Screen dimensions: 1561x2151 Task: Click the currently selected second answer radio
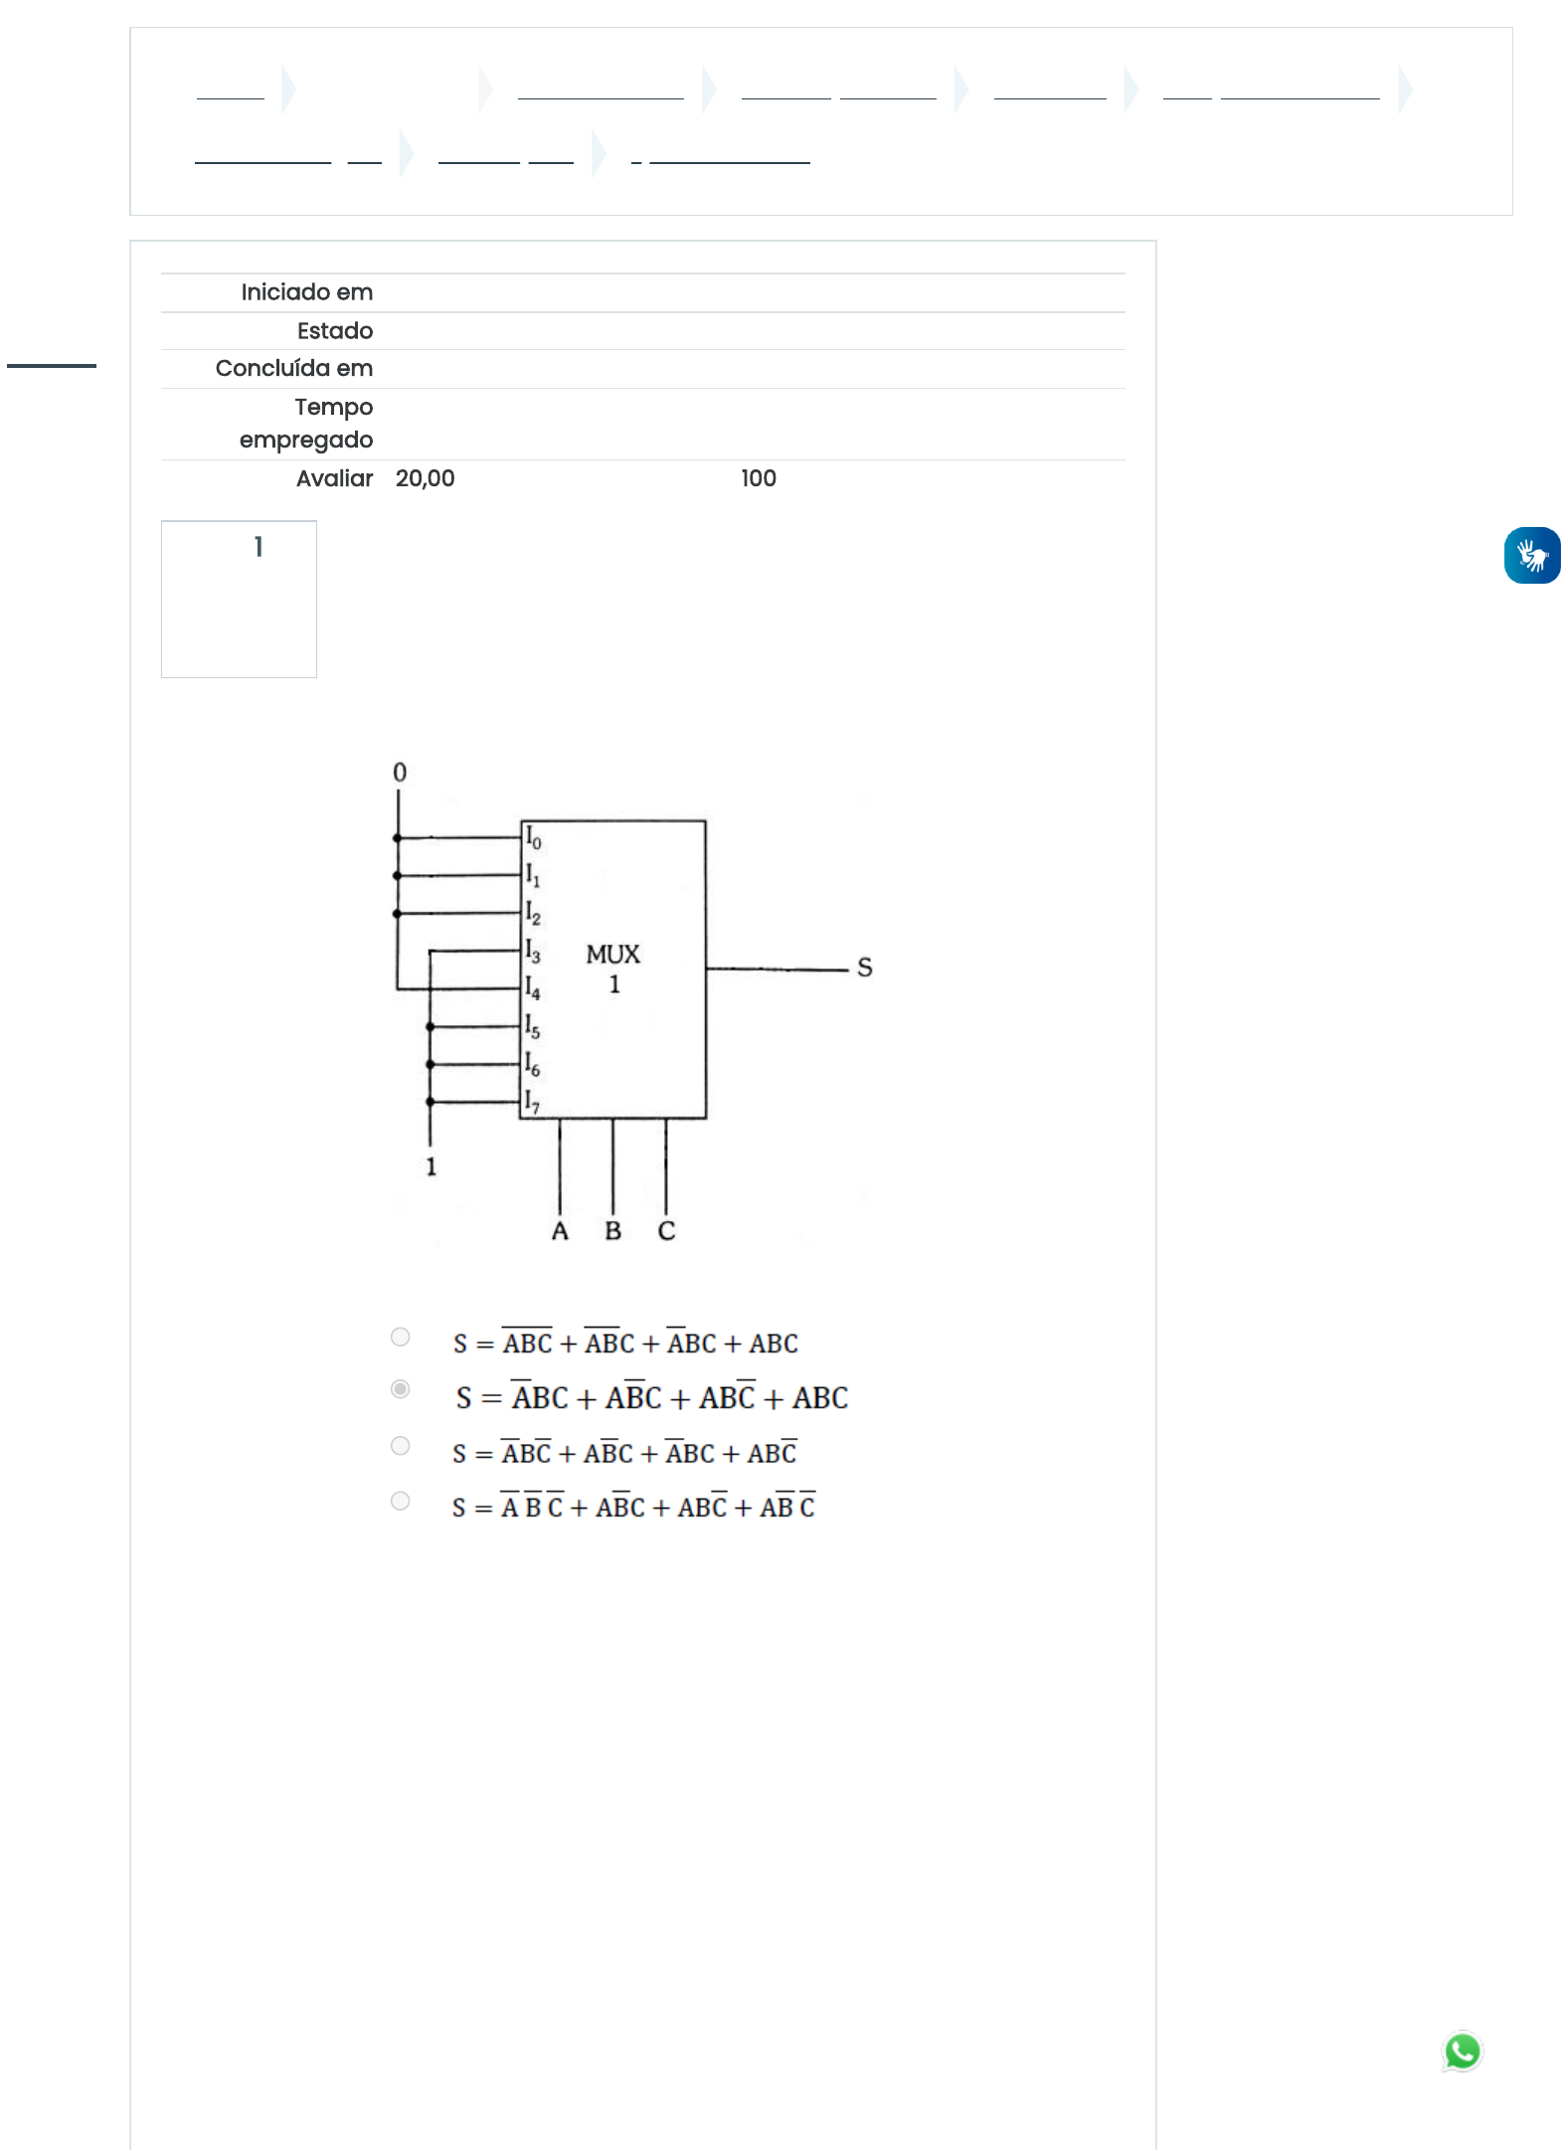(x=400, y=1388)
